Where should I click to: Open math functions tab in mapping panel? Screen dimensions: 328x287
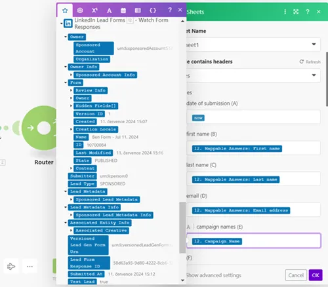(x=94, y=10)
